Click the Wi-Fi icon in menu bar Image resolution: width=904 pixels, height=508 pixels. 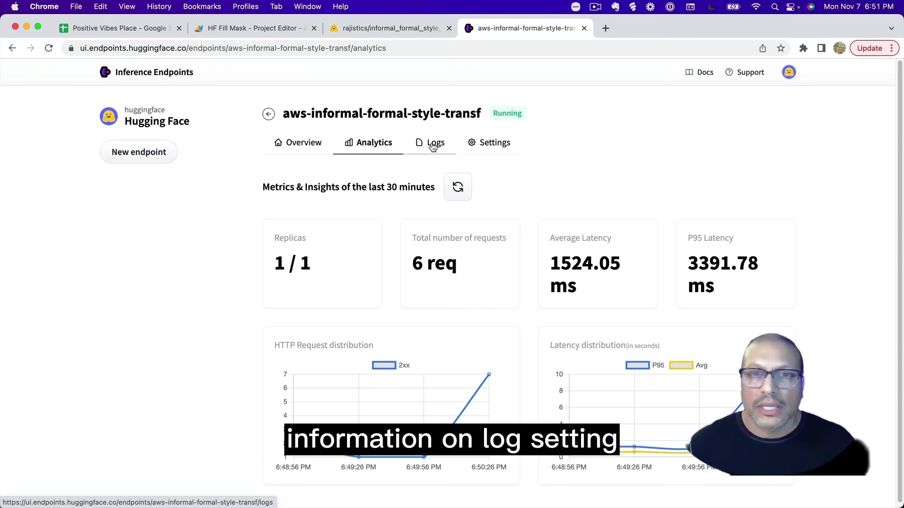coord(756,7)
